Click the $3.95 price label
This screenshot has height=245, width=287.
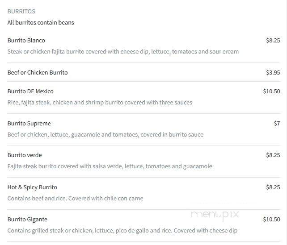click(x=273, y=73)
